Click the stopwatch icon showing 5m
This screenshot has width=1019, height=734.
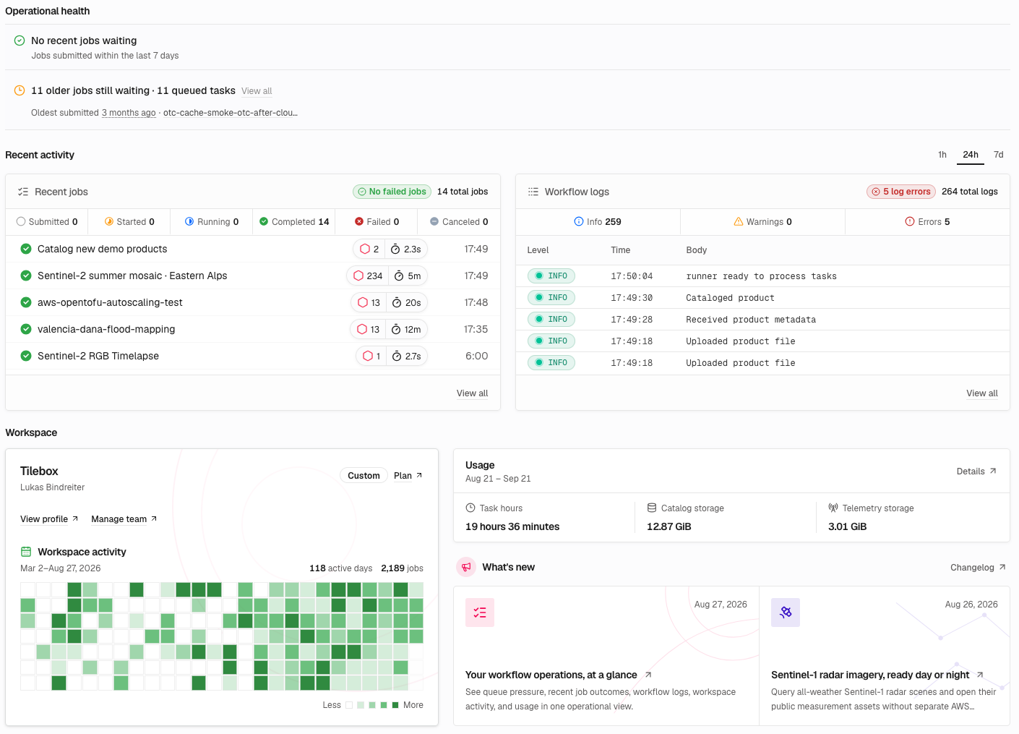click(399, 276)
